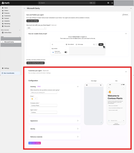The height and width of the screenshot is (153, 134).
Task: Go to Products in sidebar
Action: pos(7,13)
